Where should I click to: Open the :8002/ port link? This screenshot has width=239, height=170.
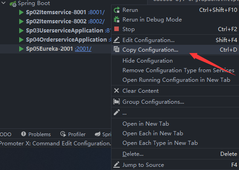click(96, 21)
